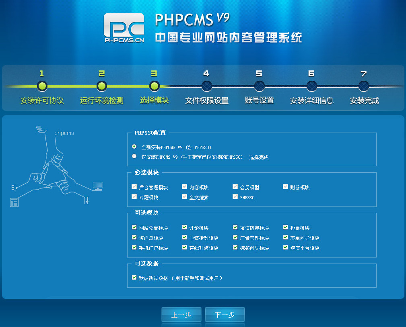Click 专题模块 checkbox
The image size is (406, 327).
click(x=134, y=197)
